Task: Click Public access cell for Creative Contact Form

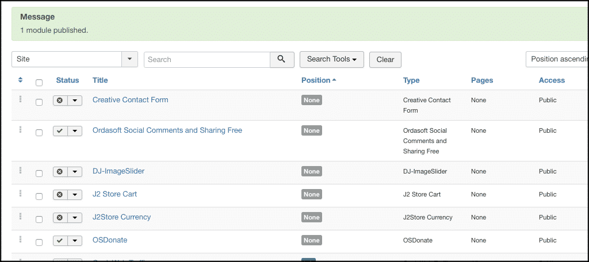Action: [548, 100]
